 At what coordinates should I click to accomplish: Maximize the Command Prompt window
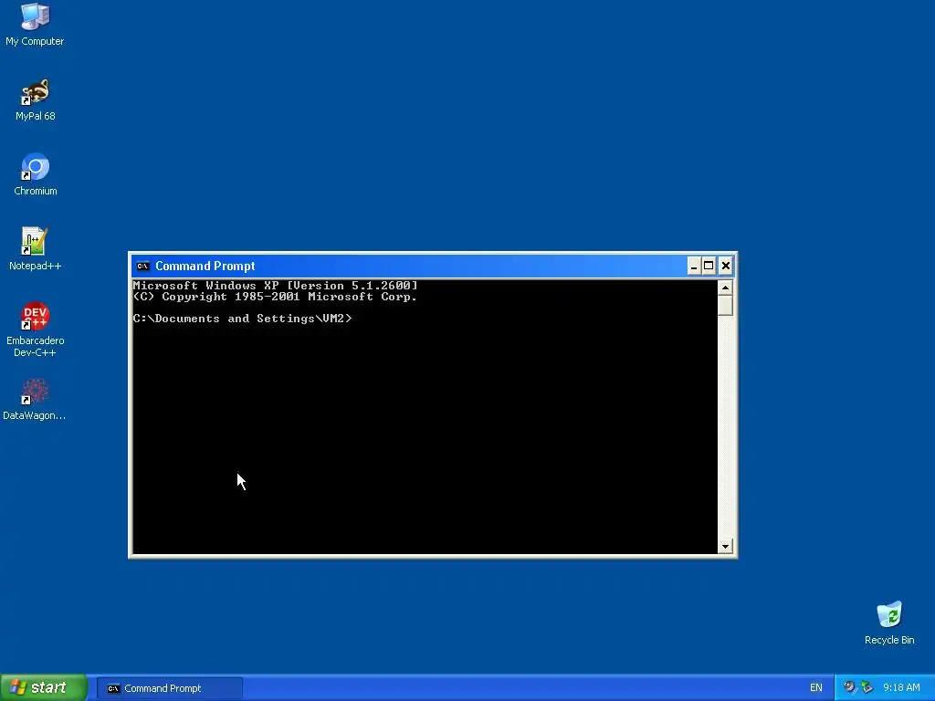tap(709, 266)
